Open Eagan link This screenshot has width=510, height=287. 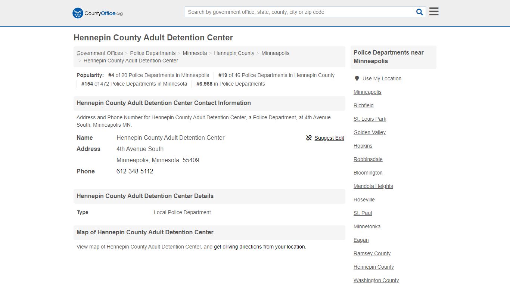click(x=361, y=240)
